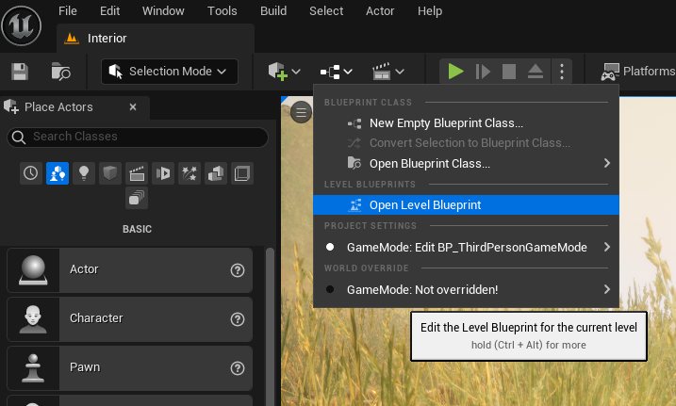Select the Character row in Place Actors
Screen dimensions: 676x406
pyautogui.click(x=130, y=319)
